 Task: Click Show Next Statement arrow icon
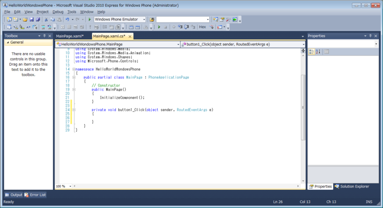[x=174, y=27]
